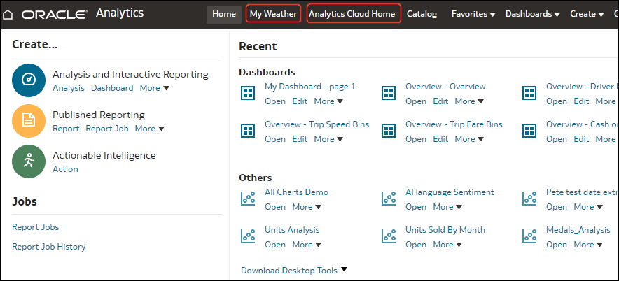The image size is (619, 281).
Task: Click the Actionable Intelligence running figure icon
Action: (29, 161)
